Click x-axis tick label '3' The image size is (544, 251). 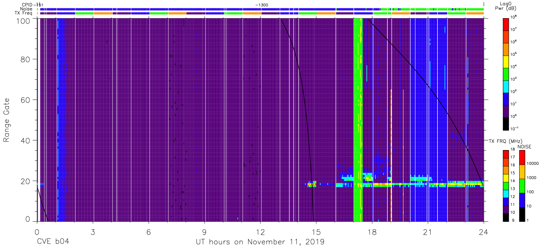pos(93,232)
